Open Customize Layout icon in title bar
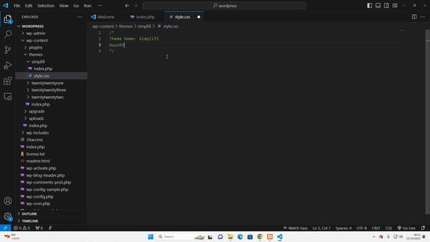The height and width of the screenshot is (242, 430). [x=395, y=5]
